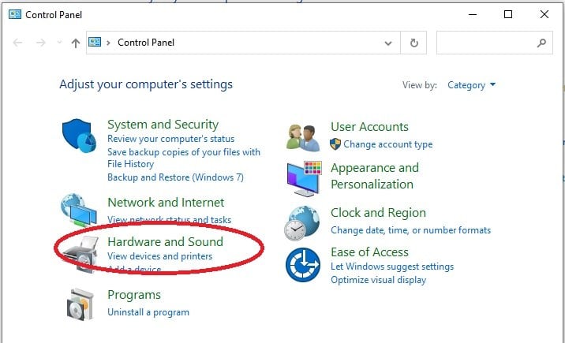Image resolution: width=565 pixels, height=343 pixels.
Task: Click the System and Security shield icon
Action: pyautogui.click(x=79, y=136)
